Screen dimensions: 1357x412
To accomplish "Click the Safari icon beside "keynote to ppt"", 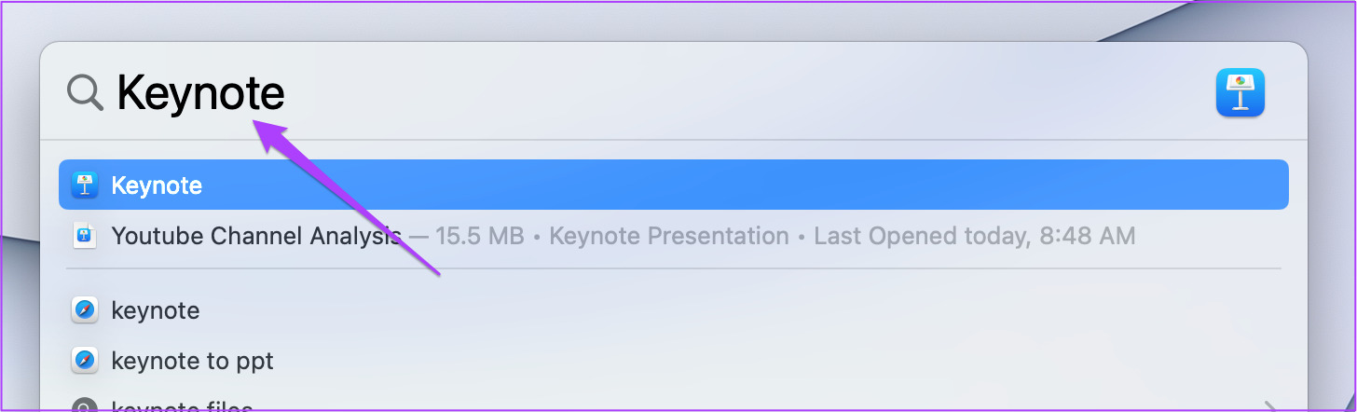I will [x=85, y=360].
